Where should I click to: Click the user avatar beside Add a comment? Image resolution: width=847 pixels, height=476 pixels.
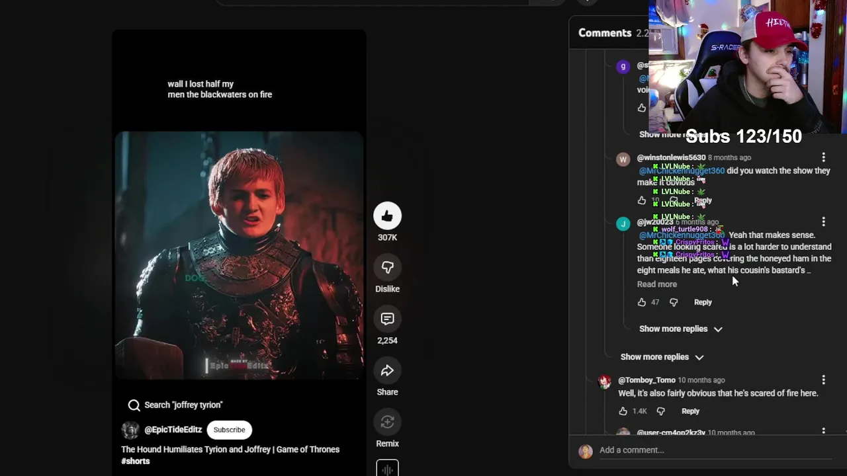tap(585, 452)
